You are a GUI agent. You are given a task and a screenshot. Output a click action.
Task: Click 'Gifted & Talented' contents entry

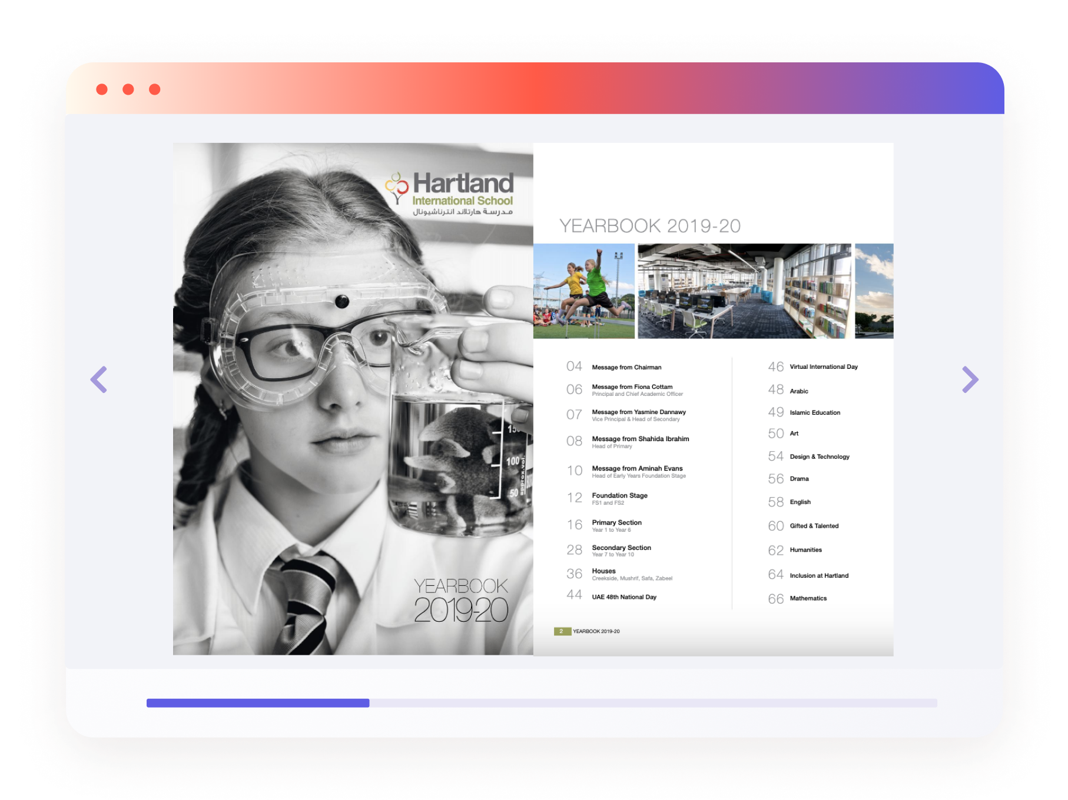point(814,526)
